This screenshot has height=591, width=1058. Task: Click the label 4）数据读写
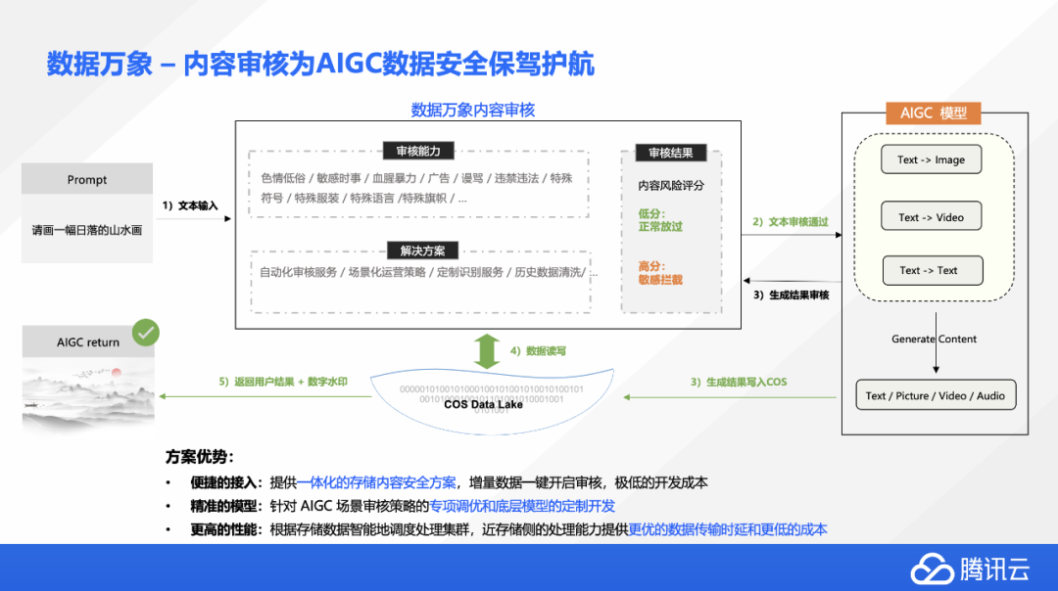(x=538, y=351)
